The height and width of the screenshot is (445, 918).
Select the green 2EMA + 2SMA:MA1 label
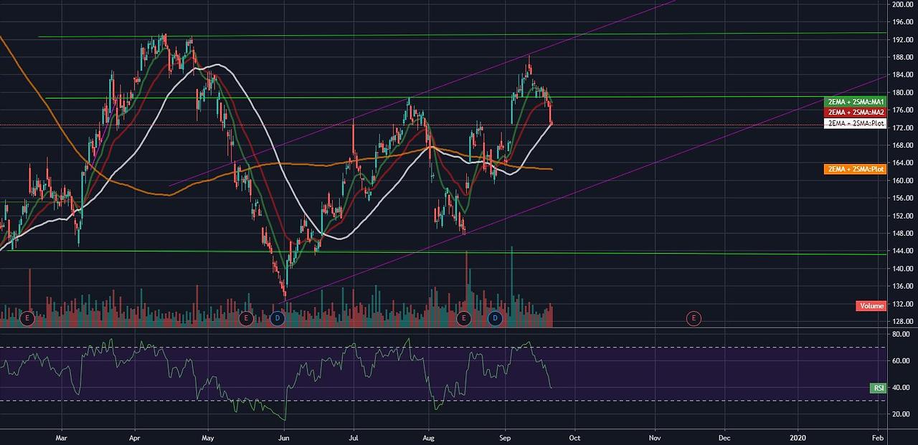pyautogui.click(x=856, y=102)
